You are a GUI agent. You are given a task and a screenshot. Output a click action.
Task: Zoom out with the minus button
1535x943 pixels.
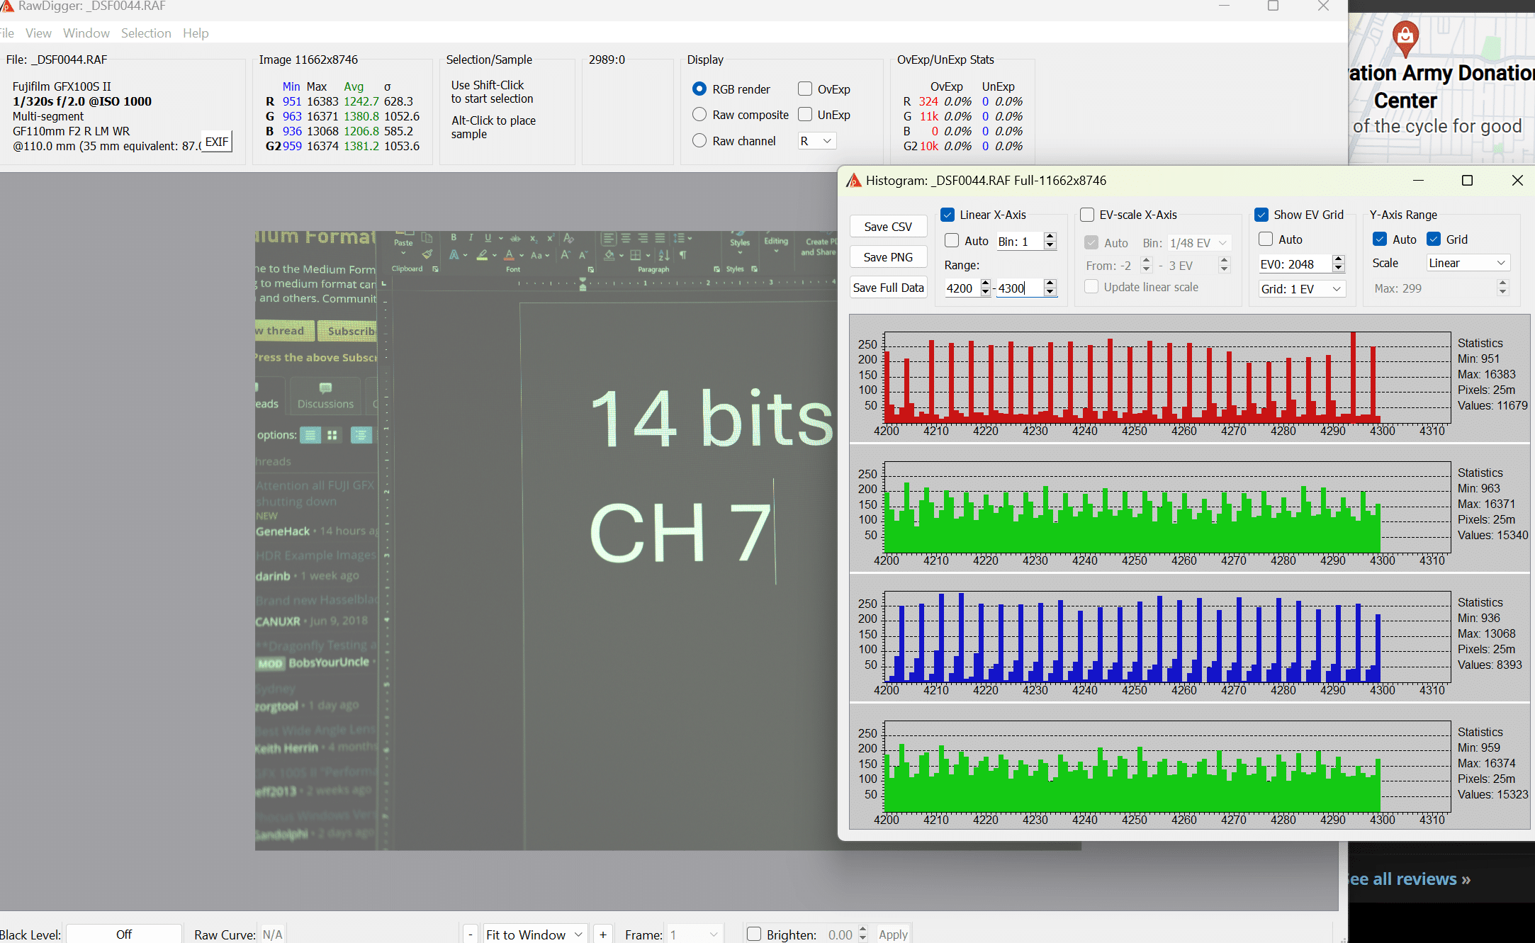coord(471,934)
